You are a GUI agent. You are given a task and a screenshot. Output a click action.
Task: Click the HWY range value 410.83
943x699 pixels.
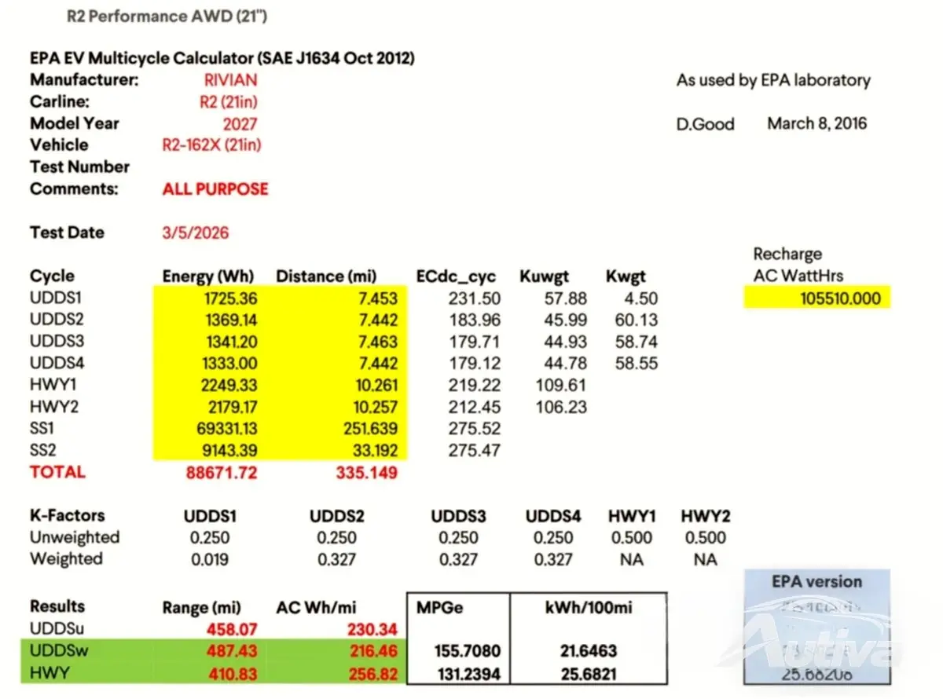tap(233, 674)
